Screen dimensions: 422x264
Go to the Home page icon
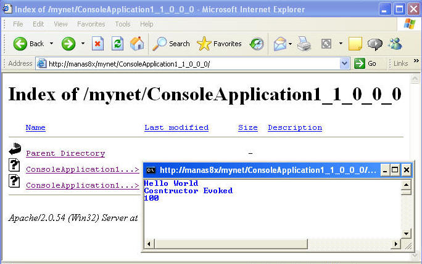136,44
